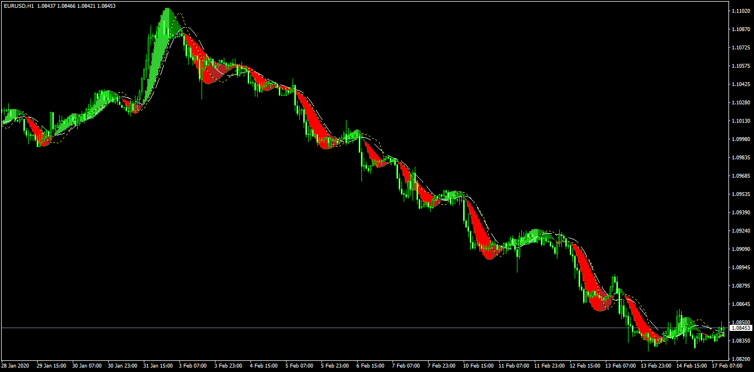The height and width of the screenshot is (372, 754).
Task: Click the 1.10280 price axis label
Action: click(742, 103)
